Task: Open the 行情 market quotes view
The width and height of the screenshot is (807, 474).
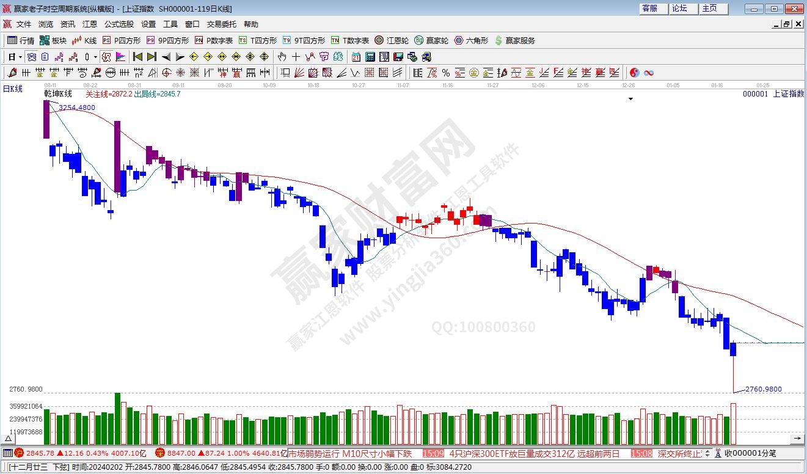Action: click(21, 40)
